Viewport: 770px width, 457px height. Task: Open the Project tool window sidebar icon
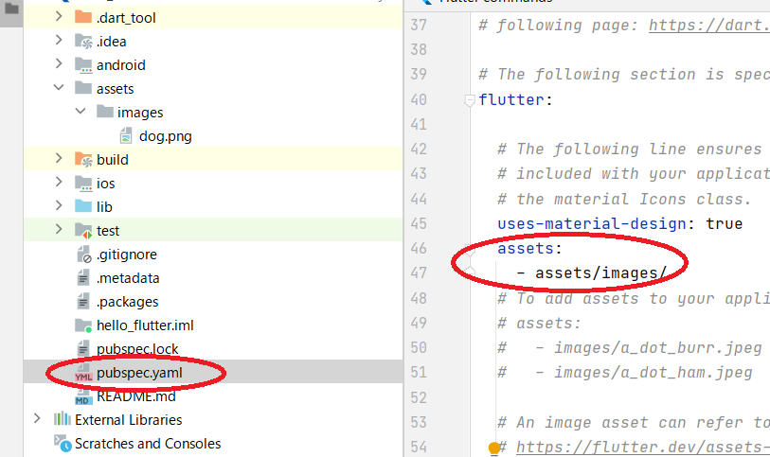[11, 9]
